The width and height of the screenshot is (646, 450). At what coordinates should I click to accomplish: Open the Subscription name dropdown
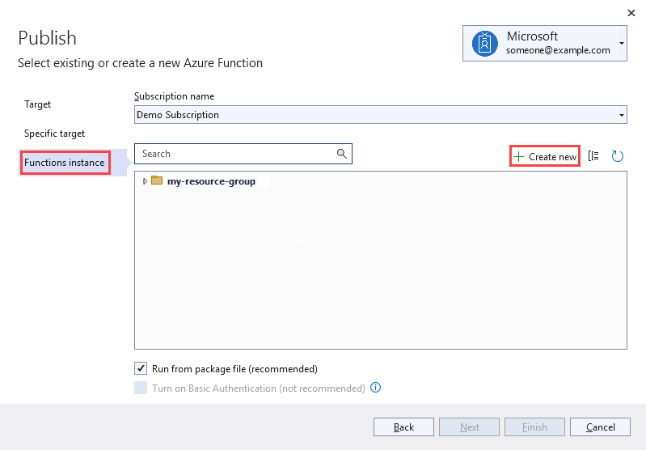click(x=380, y=115)
